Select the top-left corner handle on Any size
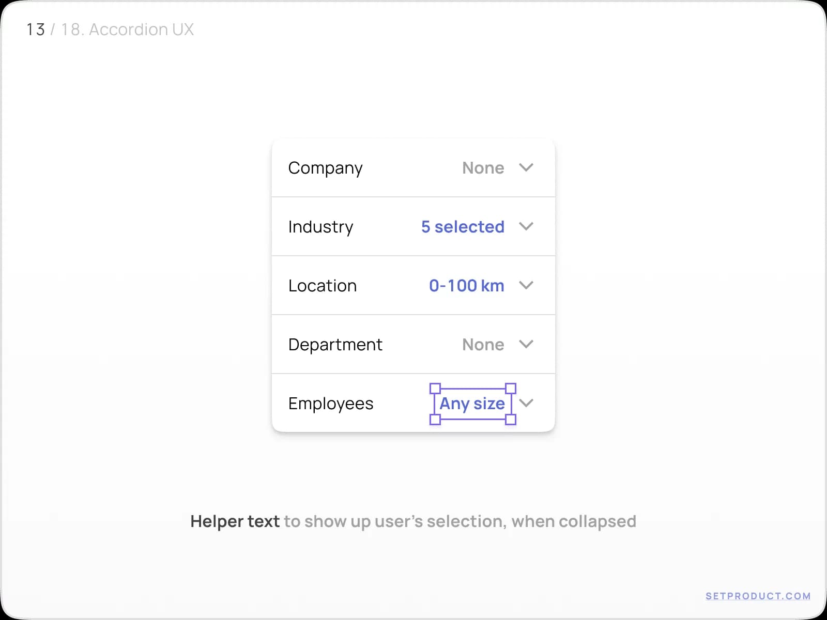827x620 pixels. coord(435,388)
